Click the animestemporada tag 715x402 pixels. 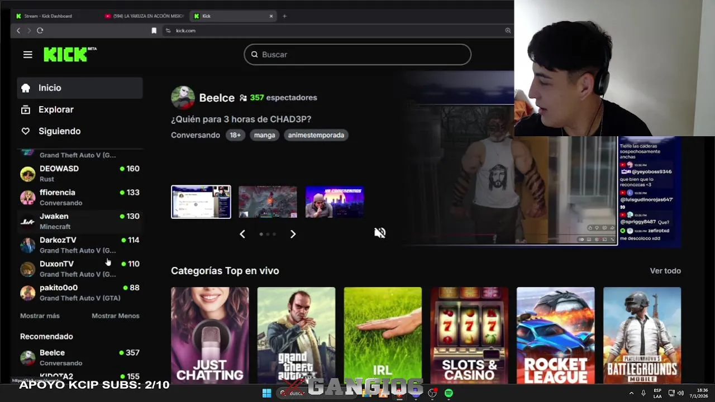(316, 135)
